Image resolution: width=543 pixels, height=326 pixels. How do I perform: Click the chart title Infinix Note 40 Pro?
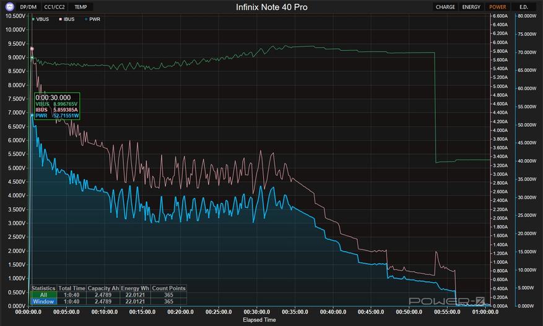click(x=271, y=7)
